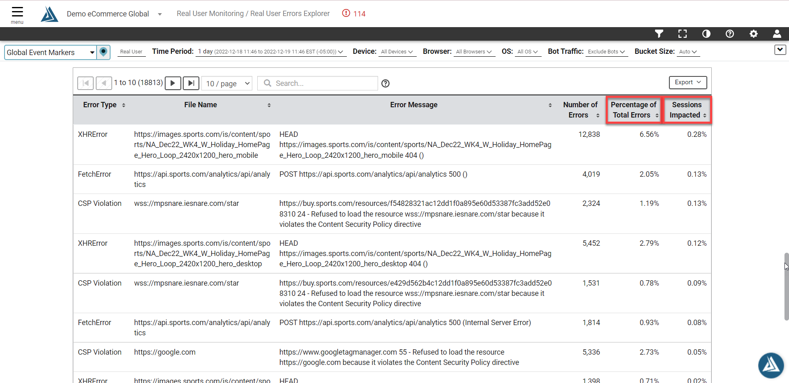The image size is (789, 383).
Task: View the 114 alerts indicator
Action: [x=354, y=14]
